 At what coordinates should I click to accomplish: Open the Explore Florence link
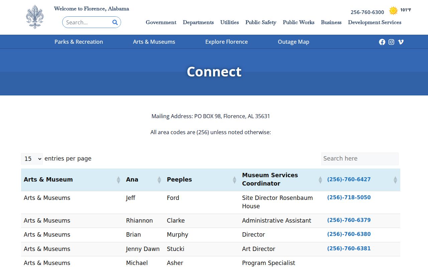(226, 42)
